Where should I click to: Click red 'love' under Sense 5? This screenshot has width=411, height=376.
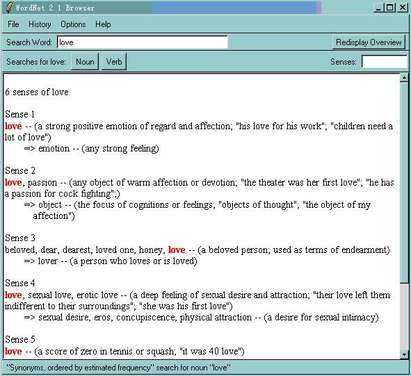[x=13, y=352]
